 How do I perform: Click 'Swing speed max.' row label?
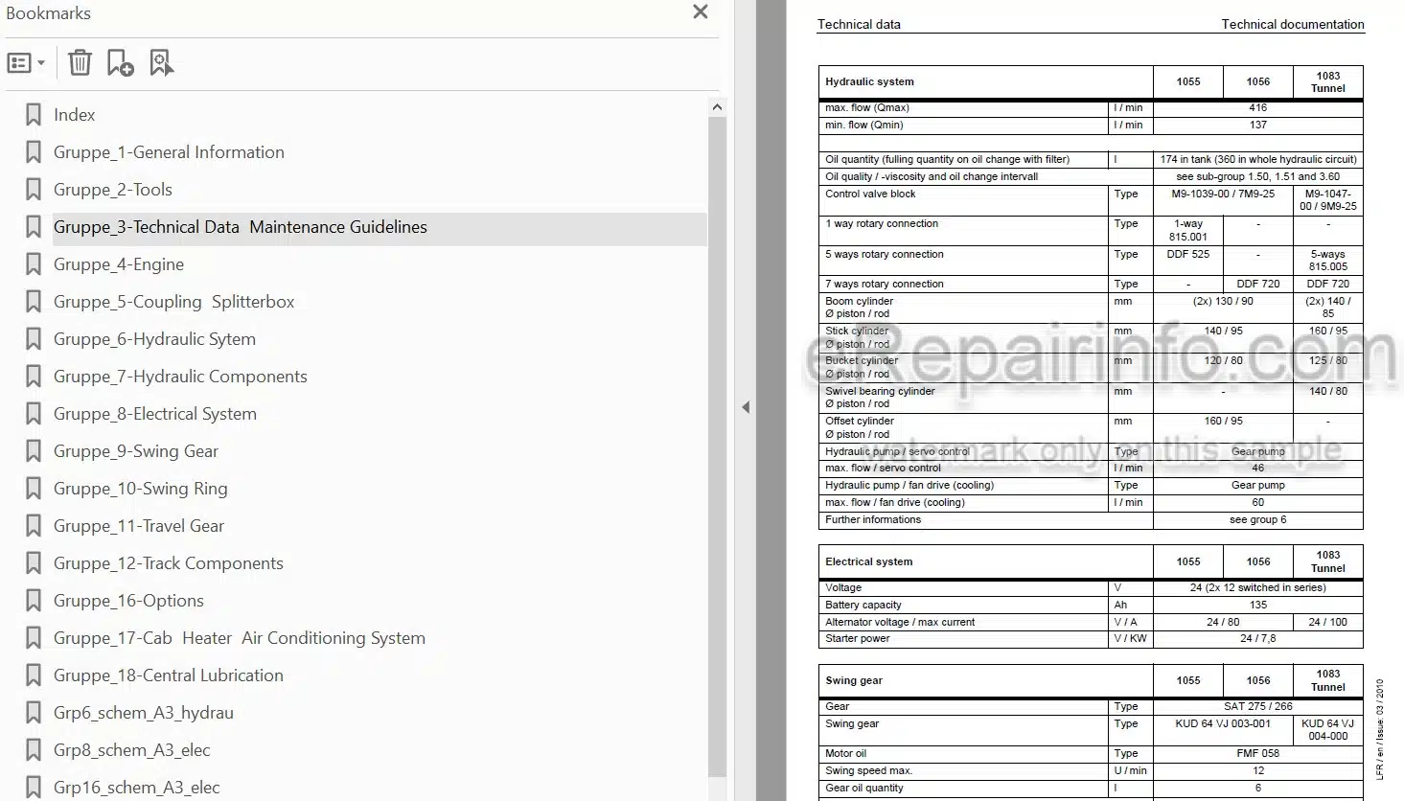[869, 771]
